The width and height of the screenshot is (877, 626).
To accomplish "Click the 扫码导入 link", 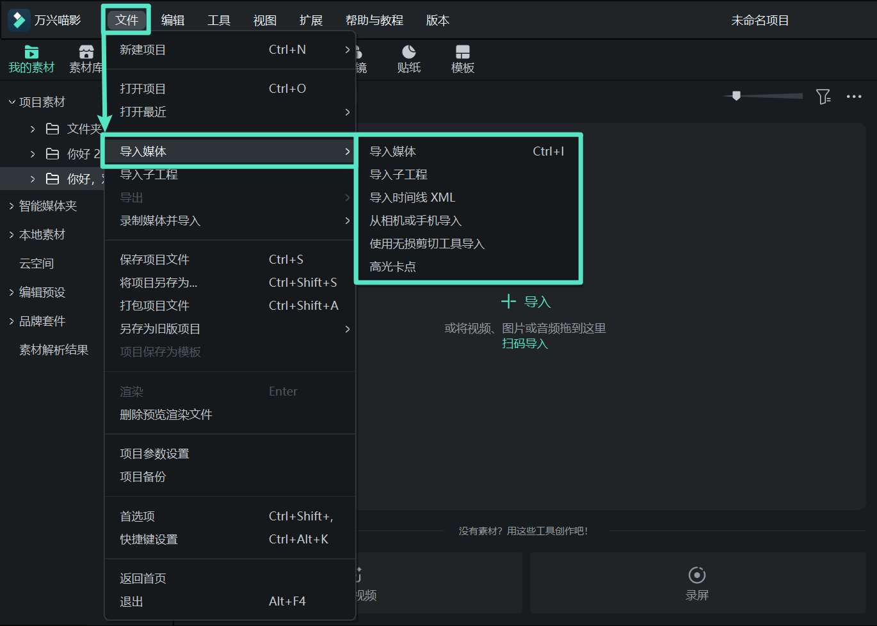I will [x=525, y=344].
